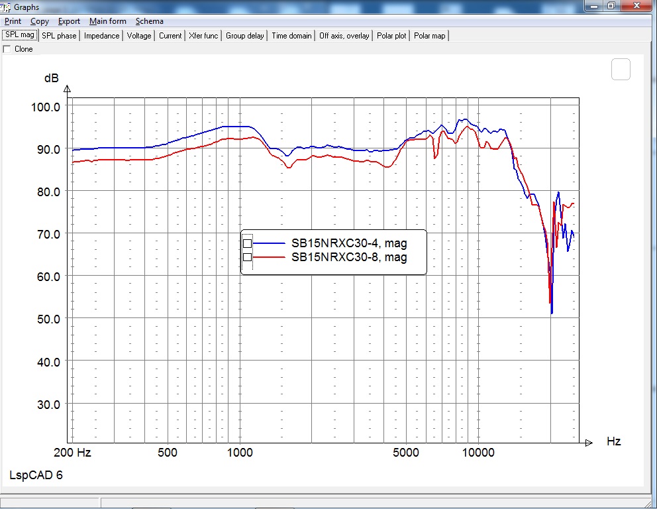Image resolution: width=657 pixels, height=509 pixels.
Task: Open the Off axis, overlay tab
Action: (x=344, y=36)
